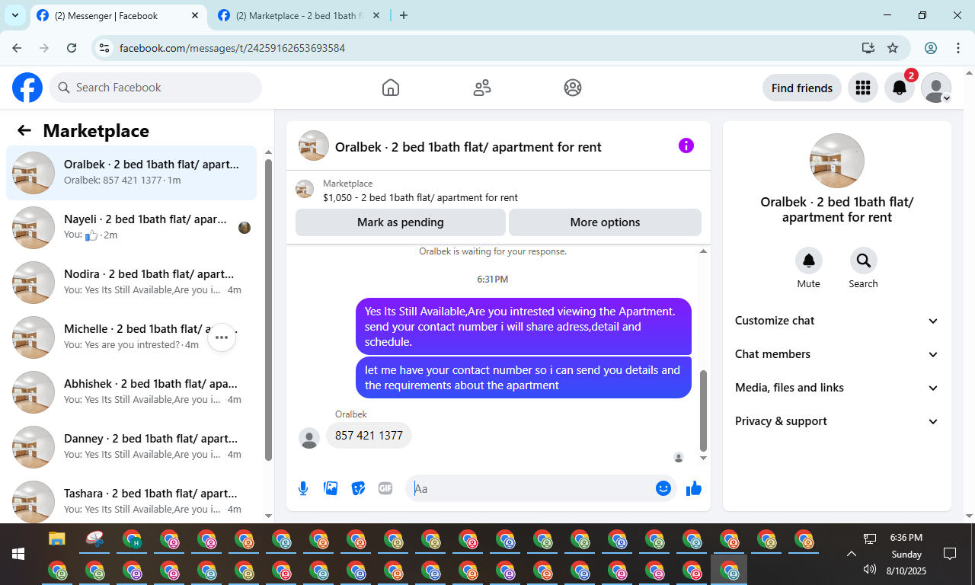975x585 pixels.
Task: Choose a sticker icon
Action: pyautogui.click(x=358, y=488)
